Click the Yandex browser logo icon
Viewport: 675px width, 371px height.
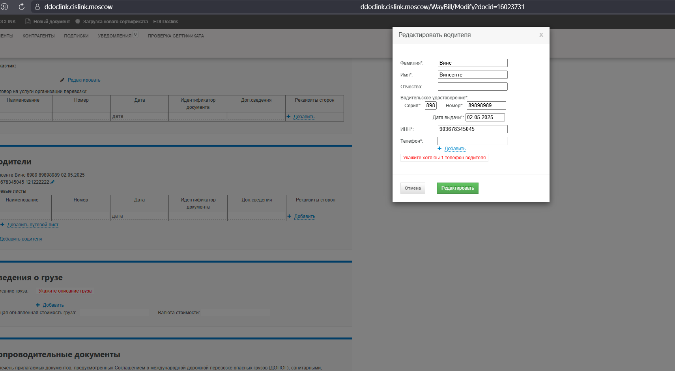pos(4,7)
